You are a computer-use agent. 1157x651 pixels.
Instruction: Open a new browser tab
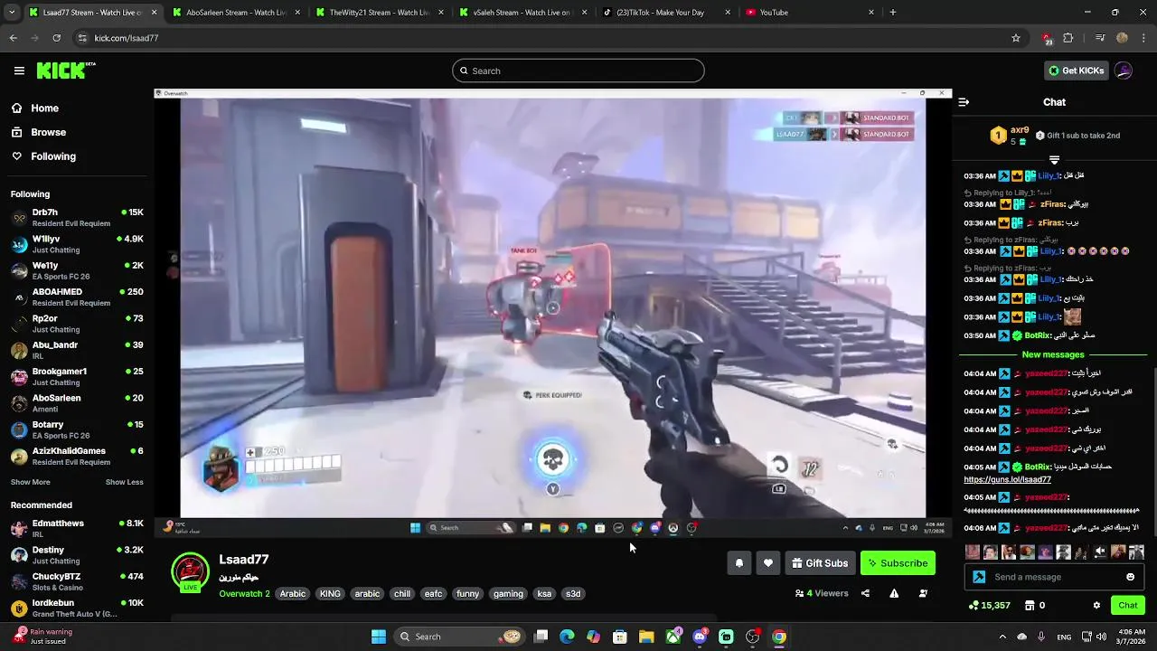[893, 13]
